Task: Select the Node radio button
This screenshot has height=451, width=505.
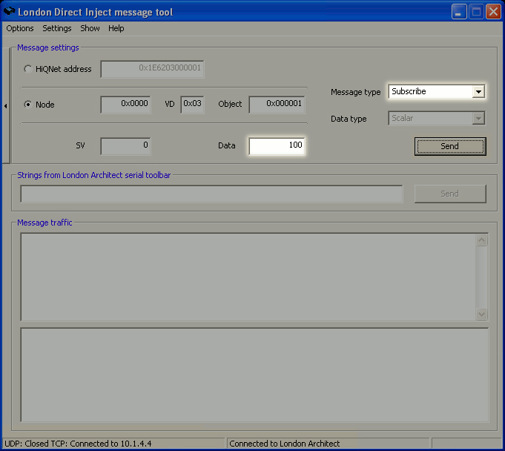Action: click(x=28, y=105)
